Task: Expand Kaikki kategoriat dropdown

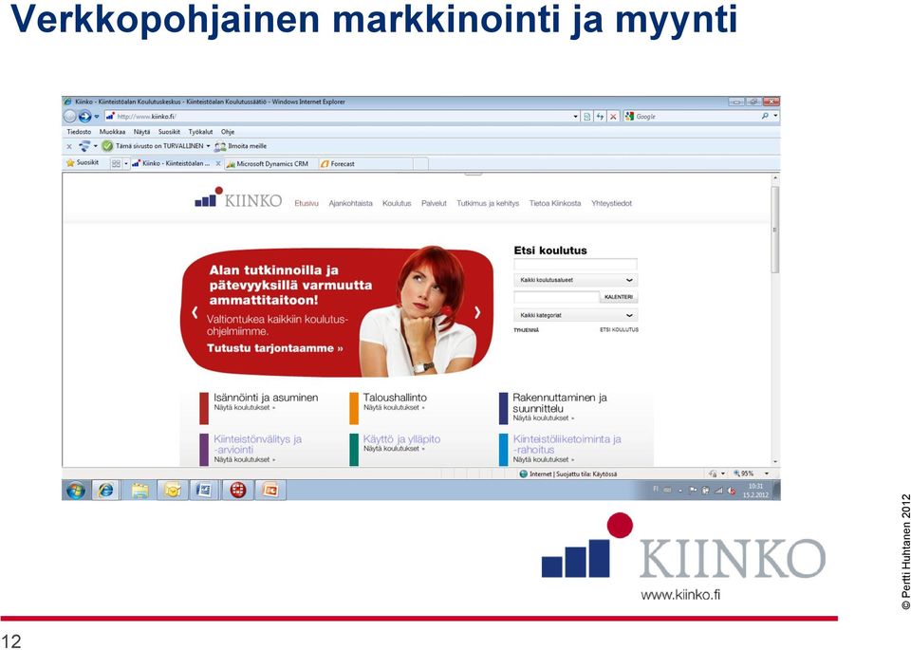Action: (575, 315)
